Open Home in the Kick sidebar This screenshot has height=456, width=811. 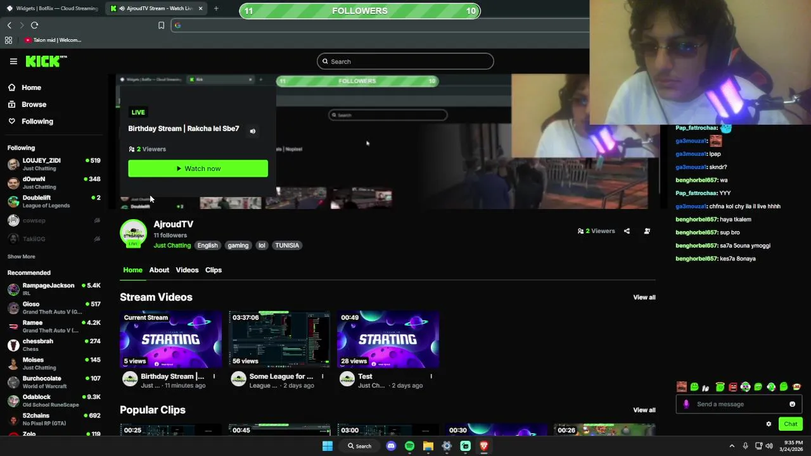tap(25, 87)
